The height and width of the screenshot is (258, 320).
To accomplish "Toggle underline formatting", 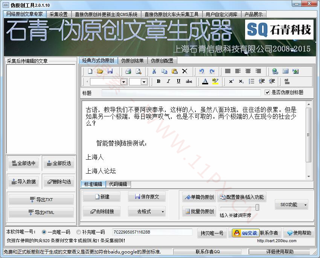I will 178,81.
